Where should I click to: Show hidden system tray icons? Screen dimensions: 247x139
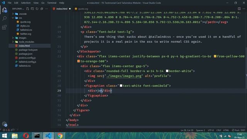pos(216,136)
